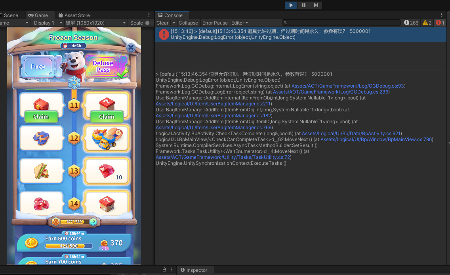The image size is (450, 275).
Task: Click the Step forward button
Action: (x=316, y=5)
